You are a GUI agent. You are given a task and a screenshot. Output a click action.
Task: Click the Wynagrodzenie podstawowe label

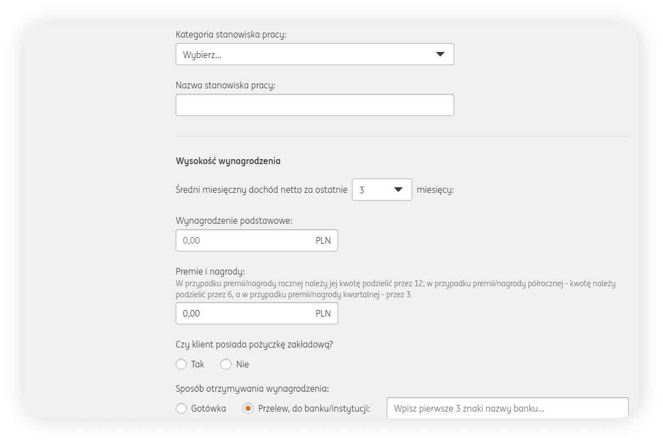(234, 220)
